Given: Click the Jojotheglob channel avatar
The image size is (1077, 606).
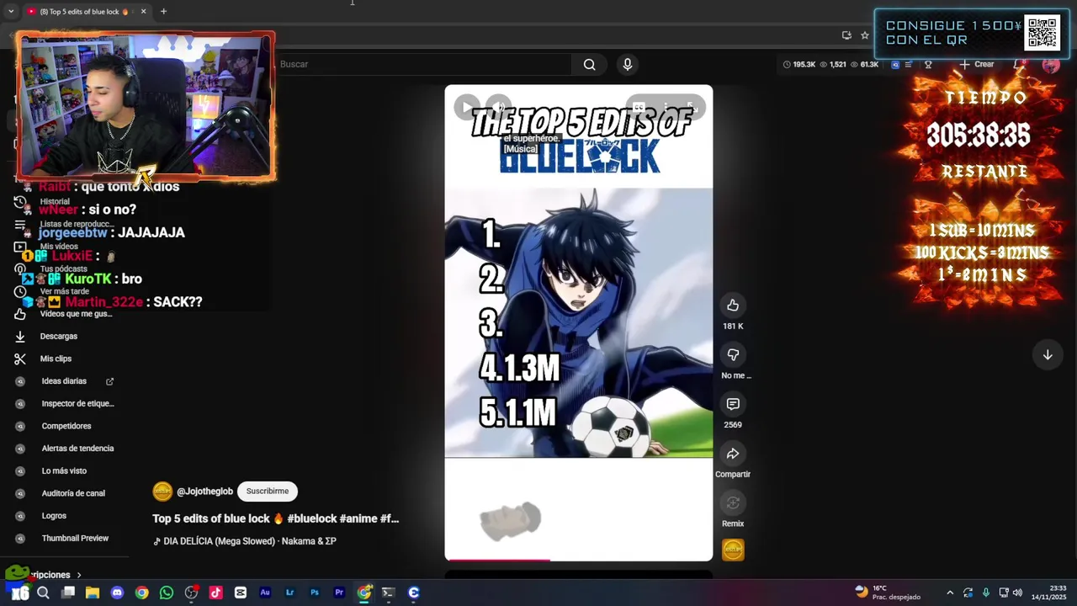Looking at the screenshot, I should coord(162,492).
